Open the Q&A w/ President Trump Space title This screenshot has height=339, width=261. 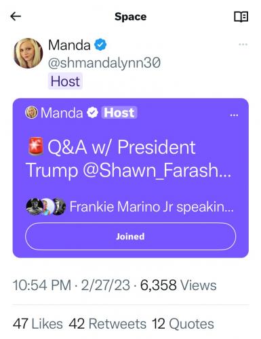point(129,159)
